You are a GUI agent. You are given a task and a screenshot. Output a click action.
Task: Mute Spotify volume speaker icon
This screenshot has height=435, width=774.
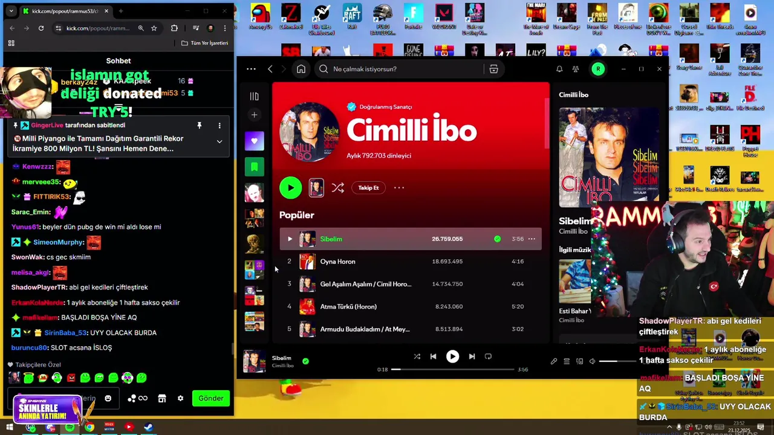pos(593,361)
